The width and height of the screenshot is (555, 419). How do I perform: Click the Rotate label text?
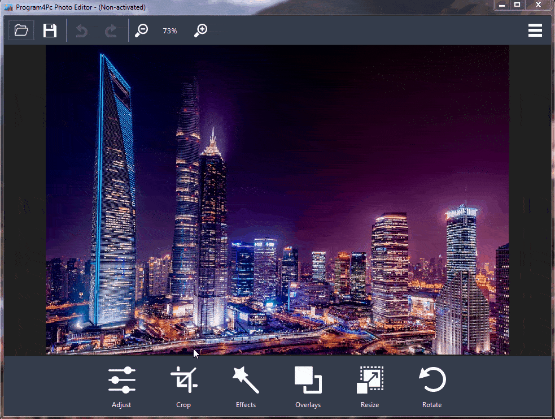tap(432, 404)
